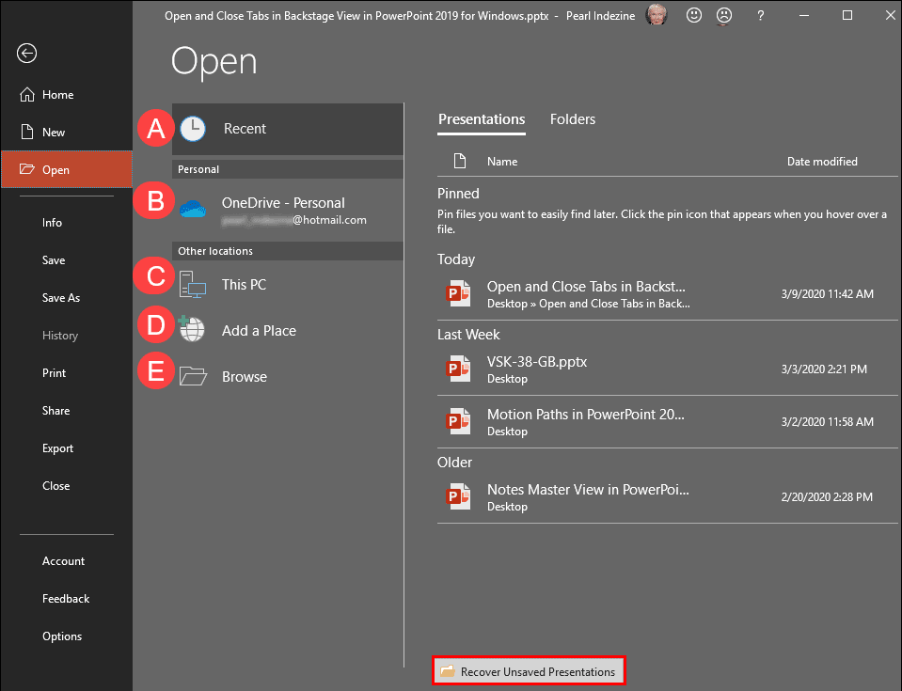Viewport: 902px width, 691px height.
Task: Select the Recent clock icon
Action: tap(192, 128)
